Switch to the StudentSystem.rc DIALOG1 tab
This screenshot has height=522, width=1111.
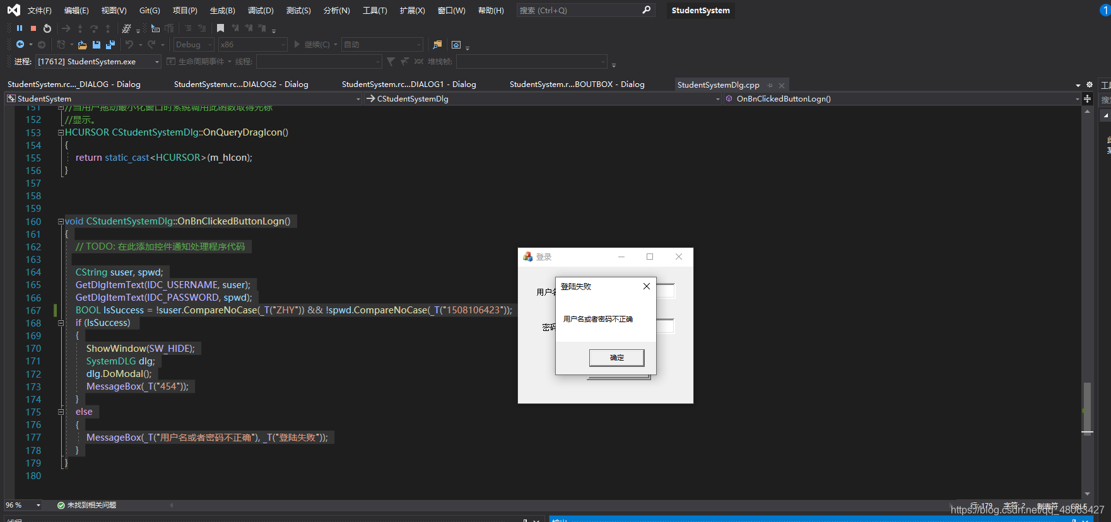(409, 84)
